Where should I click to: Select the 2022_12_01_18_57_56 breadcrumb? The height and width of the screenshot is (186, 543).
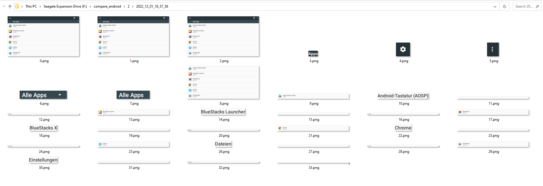pos(152,6)
